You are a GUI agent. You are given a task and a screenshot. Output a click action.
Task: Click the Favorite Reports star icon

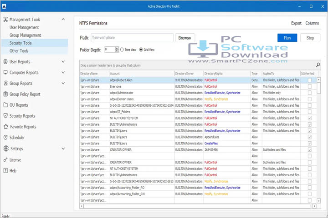(6, 127)
